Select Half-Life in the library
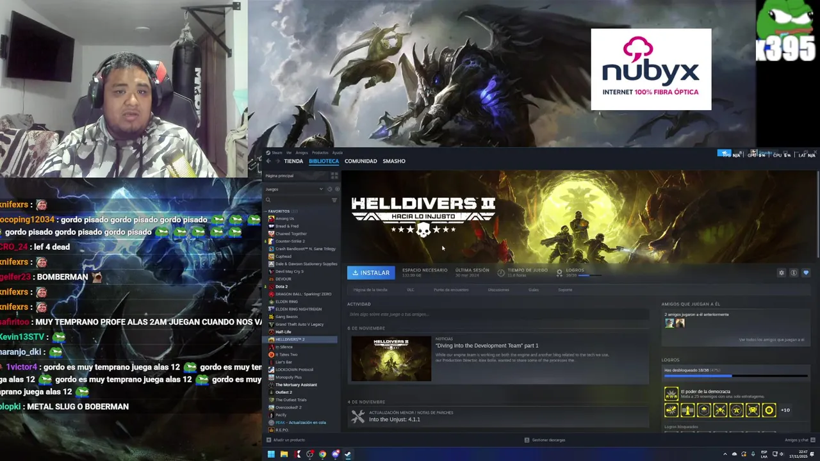The image size is (820, 461). [283, 332]
